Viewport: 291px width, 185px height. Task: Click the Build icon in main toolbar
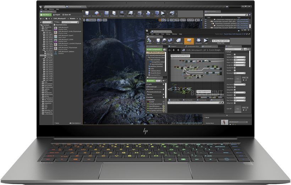(x=148, y=13)
